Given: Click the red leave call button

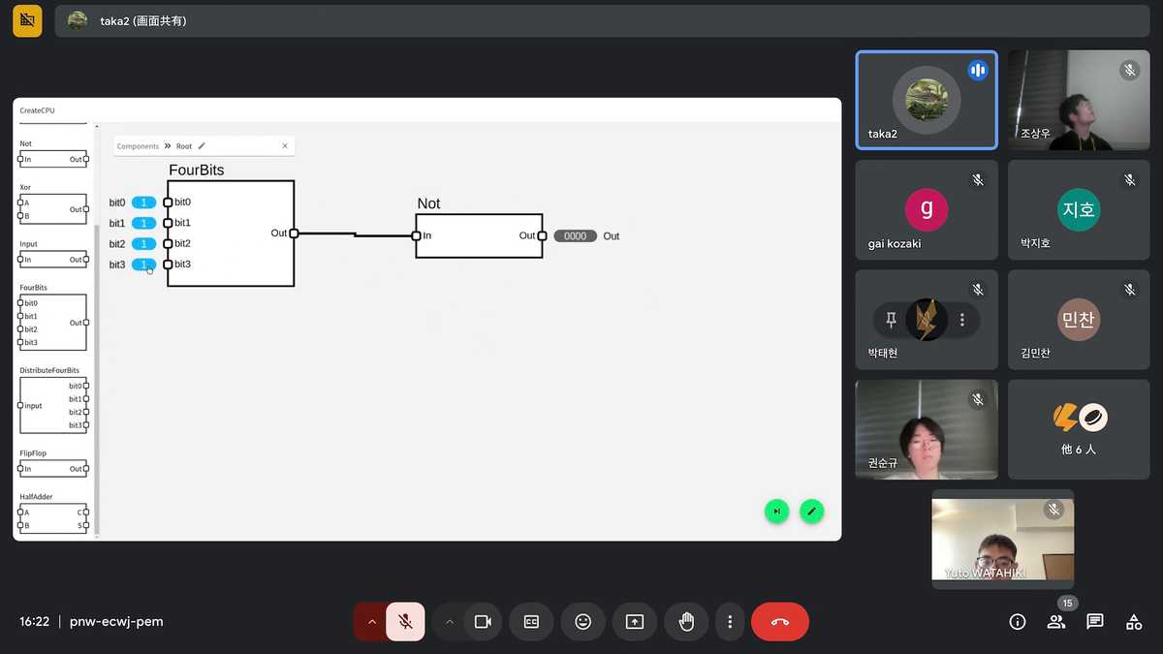Looking at the screenshot, I should (779, 622).
